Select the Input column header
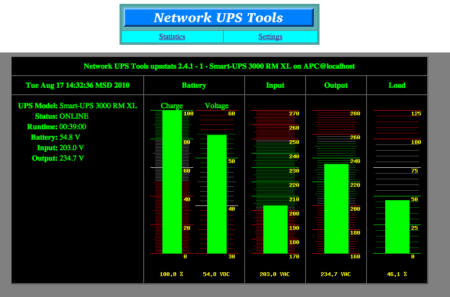Screen dimensions: 450x297 pos(275,85)
